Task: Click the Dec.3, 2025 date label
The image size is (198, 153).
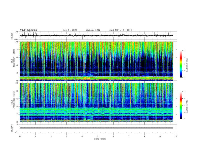Action: click(x=70, y=30)
